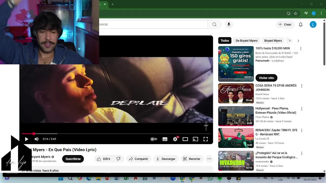Toggle subtitles in the video player

(x=165, y=139)
